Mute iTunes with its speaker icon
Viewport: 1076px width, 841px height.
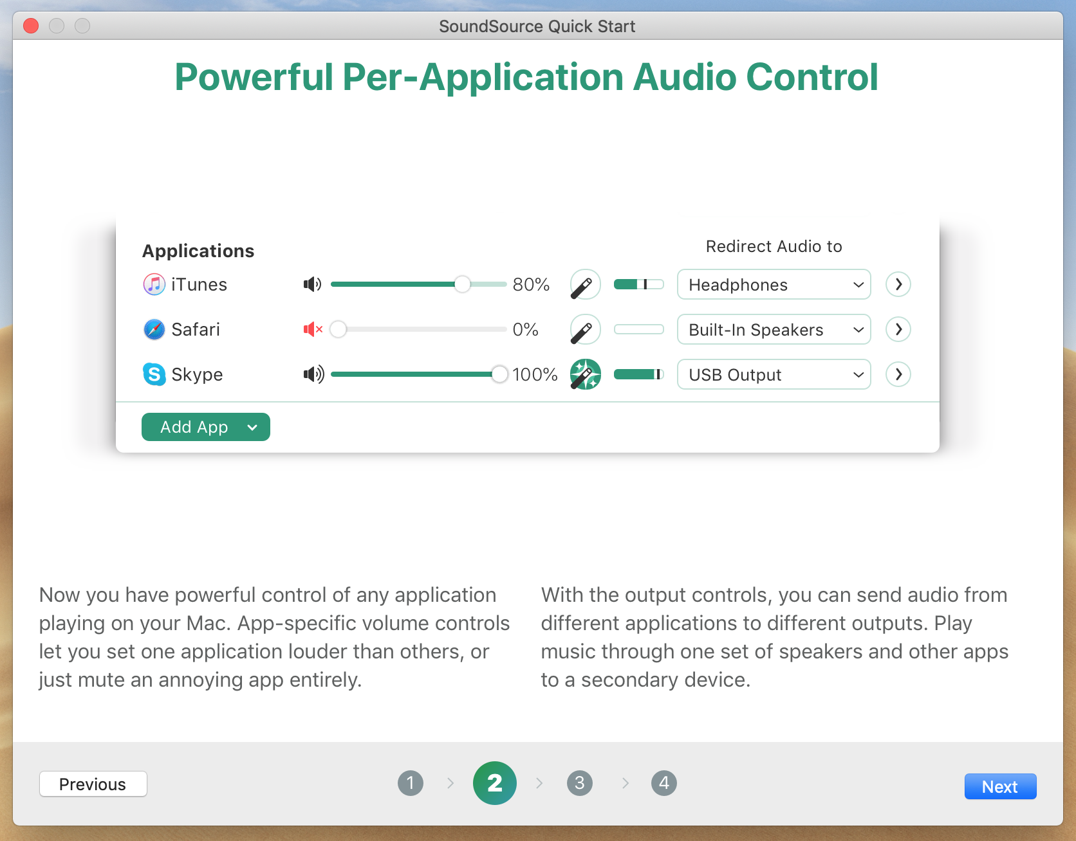pyautogui.click(x=313, y=284)
